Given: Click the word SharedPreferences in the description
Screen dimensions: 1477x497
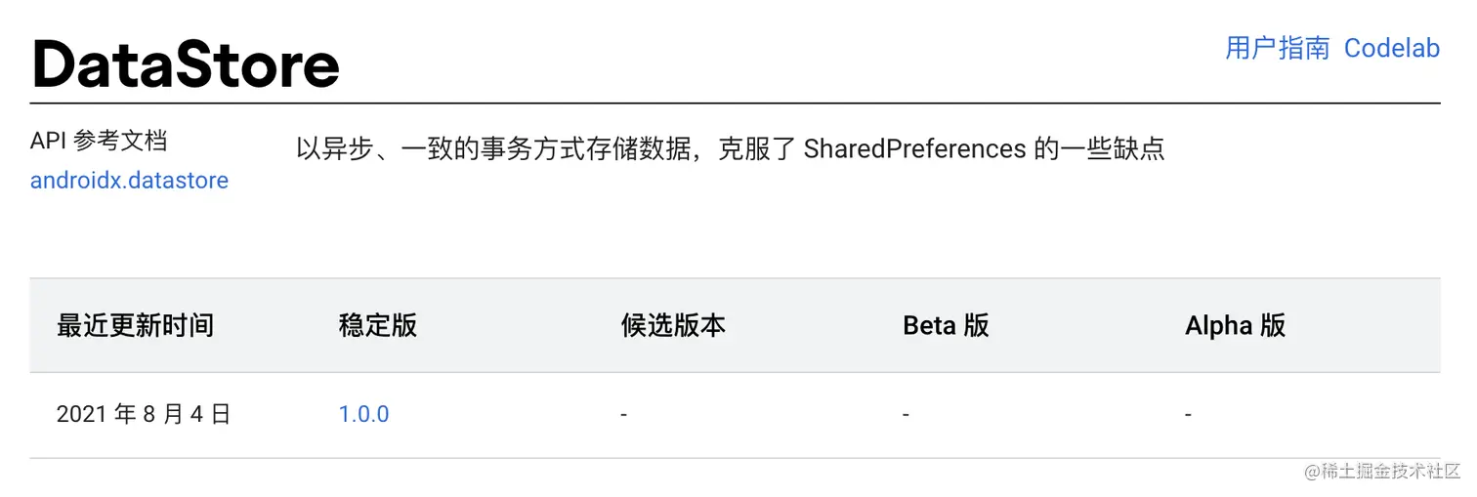Looking at the screenshot, I should [914, 149].
